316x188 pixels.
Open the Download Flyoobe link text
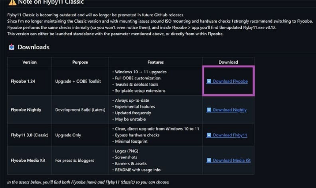pyautogui.click(x=230, y=81)
